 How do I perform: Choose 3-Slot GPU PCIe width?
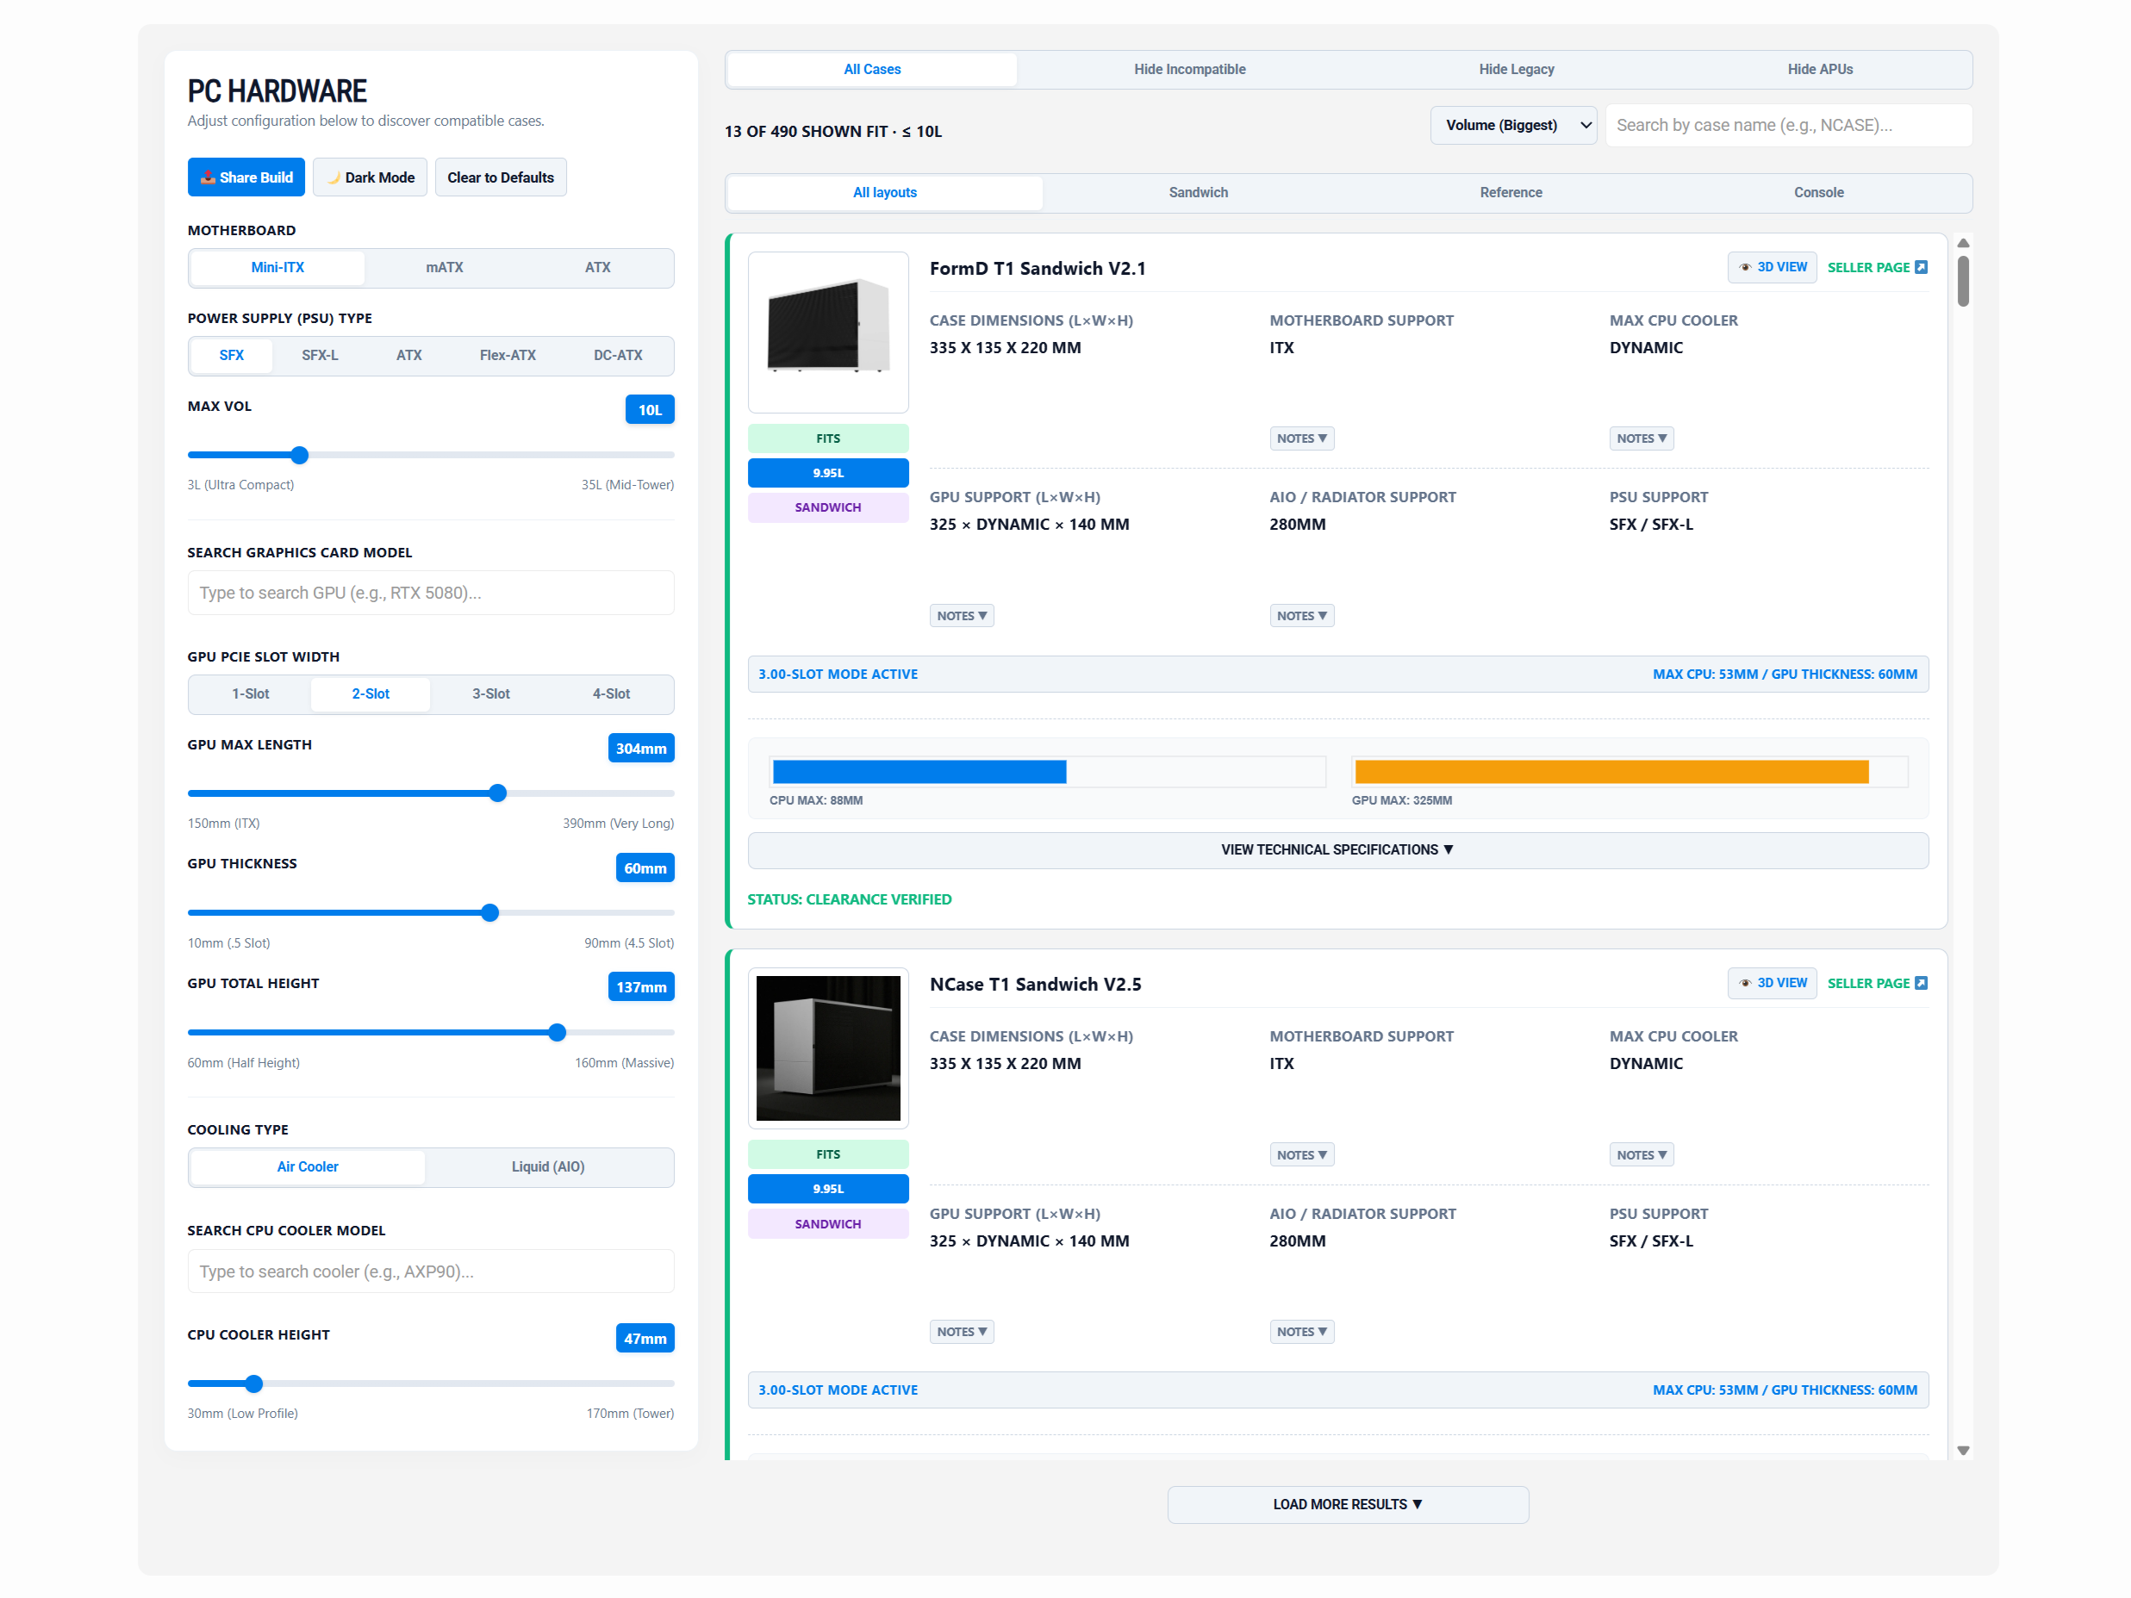point(490,693)
